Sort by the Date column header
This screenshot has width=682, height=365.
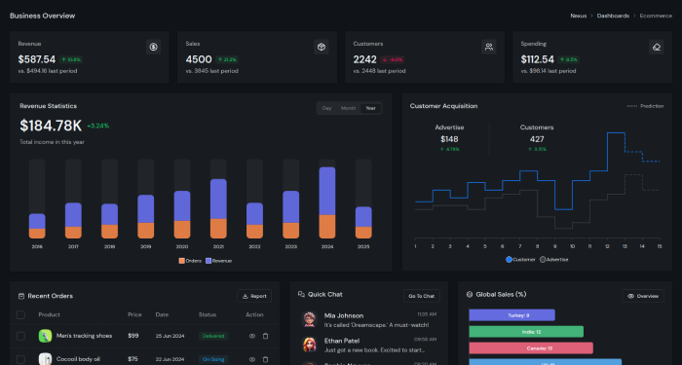162,314
